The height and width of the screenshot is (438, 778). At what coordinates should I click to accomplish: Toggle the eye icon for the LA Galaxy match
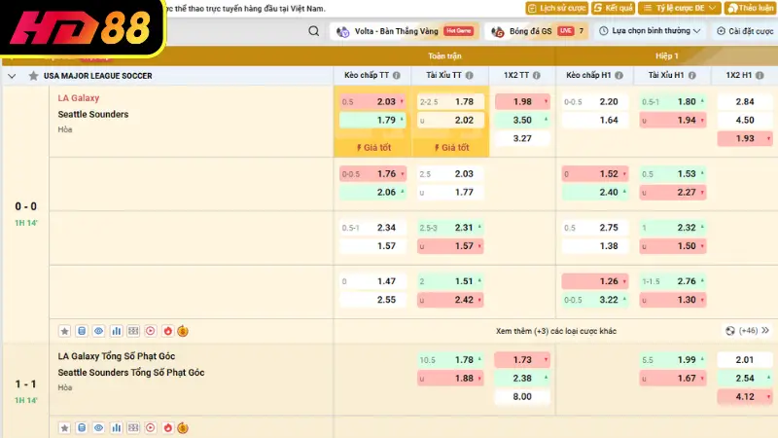[x=98, y=331]
